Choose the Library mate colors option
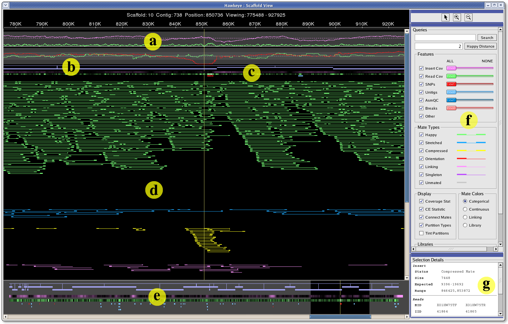The width and height of the screenshot is (508, 324). point(465,225)
